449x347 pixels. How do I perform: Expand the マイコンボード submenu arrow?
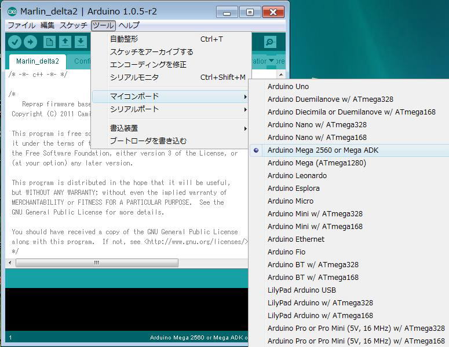tap(245, 97)
